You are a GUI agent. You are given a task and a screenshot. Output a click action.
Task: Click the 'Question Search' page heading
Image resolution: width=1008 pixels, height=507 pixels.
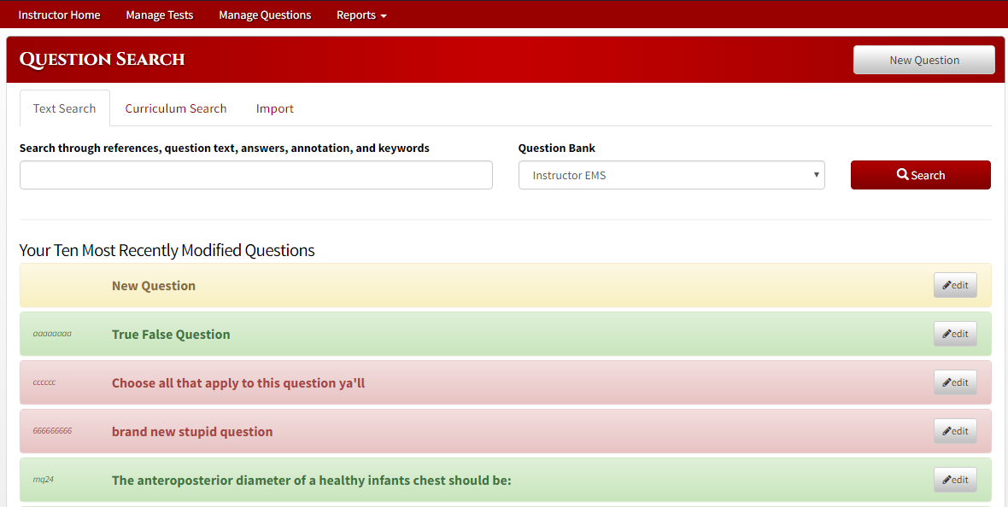(x=103, y=59)
